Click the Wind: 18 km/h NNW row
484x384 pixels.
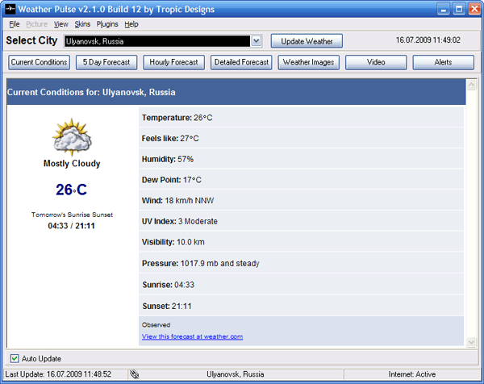[x=301, y=200]
